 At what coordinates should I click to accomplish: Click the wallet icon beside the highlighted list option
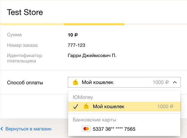[86, 106]
